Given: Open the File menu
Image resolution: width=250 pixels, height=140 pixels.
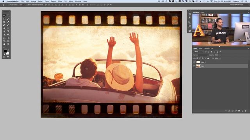Looking at the screenshot, I should [22, 1].
